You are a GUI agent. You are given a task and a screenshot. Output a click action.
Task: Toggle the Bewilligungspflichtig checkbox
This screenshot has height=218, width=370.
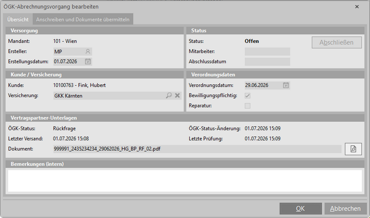tap(248, 96)
